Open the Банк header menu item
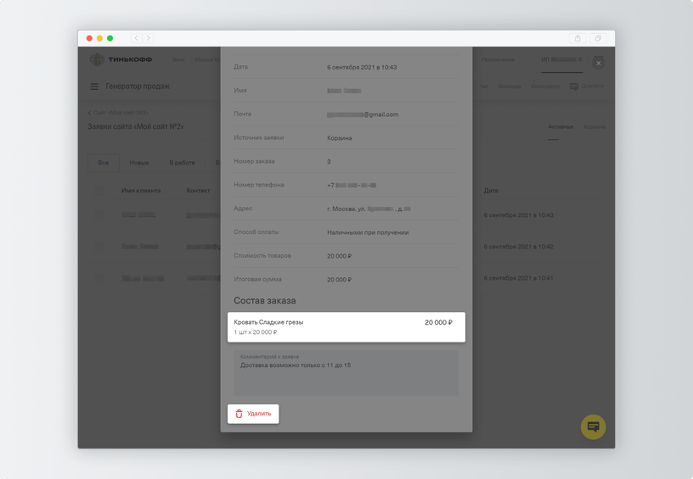 tap(178, 59)
